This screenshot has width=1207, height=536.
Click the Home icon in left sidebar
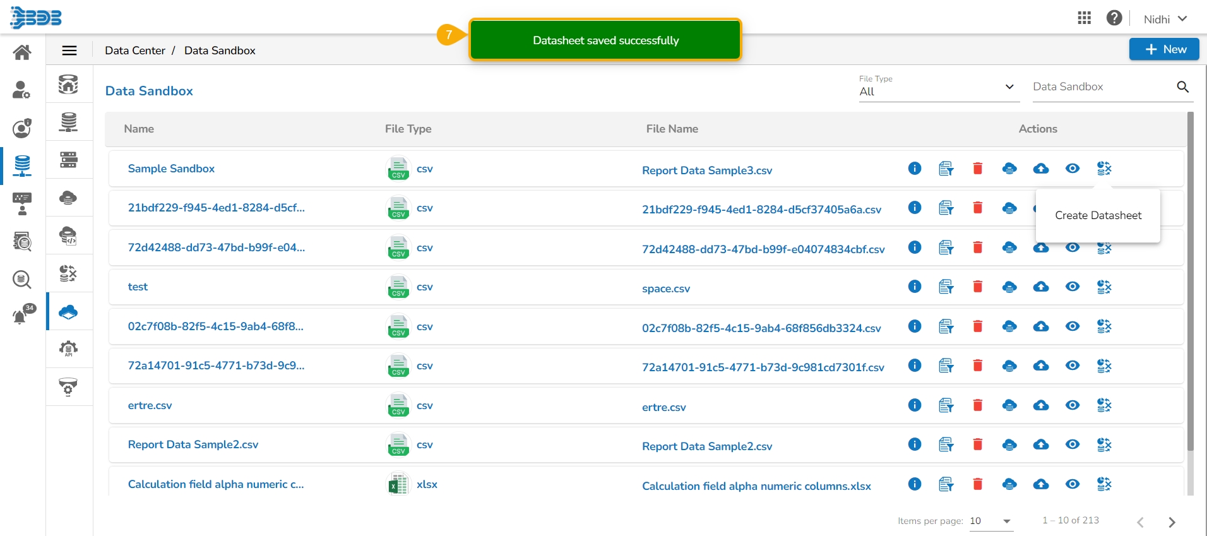(x=22, y=52)
